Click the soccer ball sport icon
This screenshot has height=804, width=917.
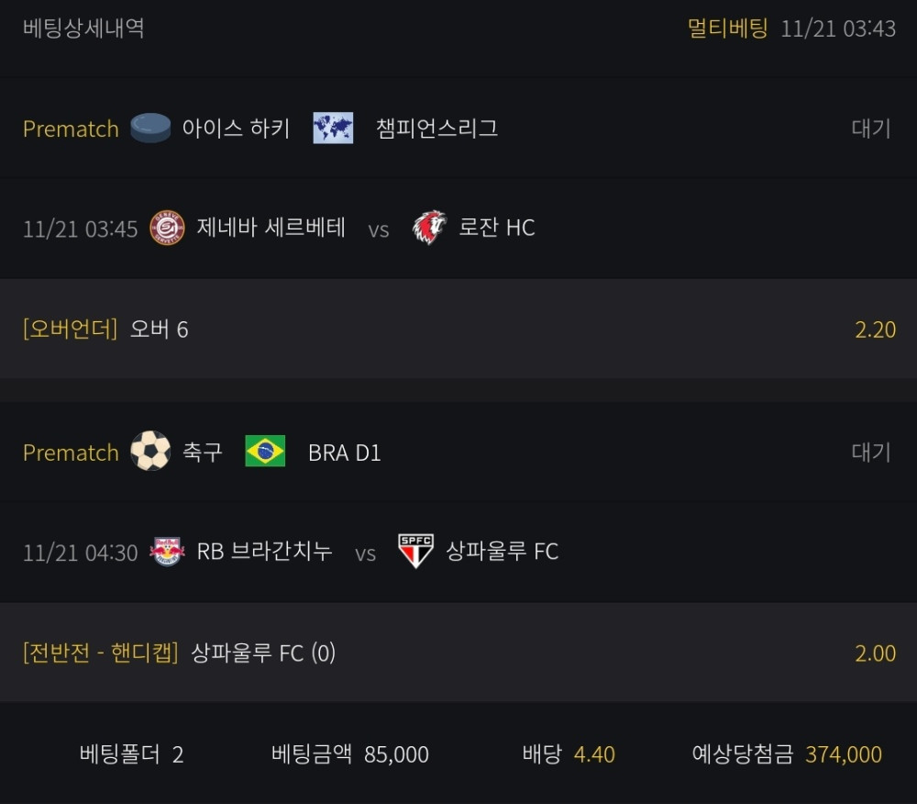pyautogui.click(x=150, y=452)
